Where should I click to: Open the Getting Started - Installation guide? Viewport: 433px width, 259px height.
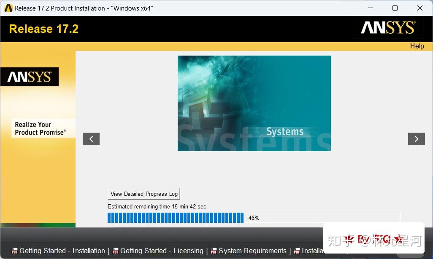(x=62, y=251)
